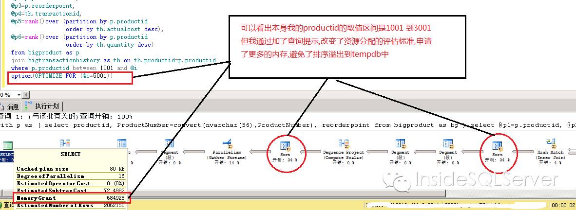
Task: Switch to the 执行计划 tab
Action: click(x=41, y=106)
